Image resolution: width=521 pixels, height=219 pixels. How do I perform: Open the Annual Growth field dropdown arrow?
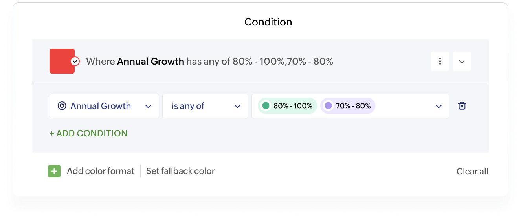(x=149, y=106)
